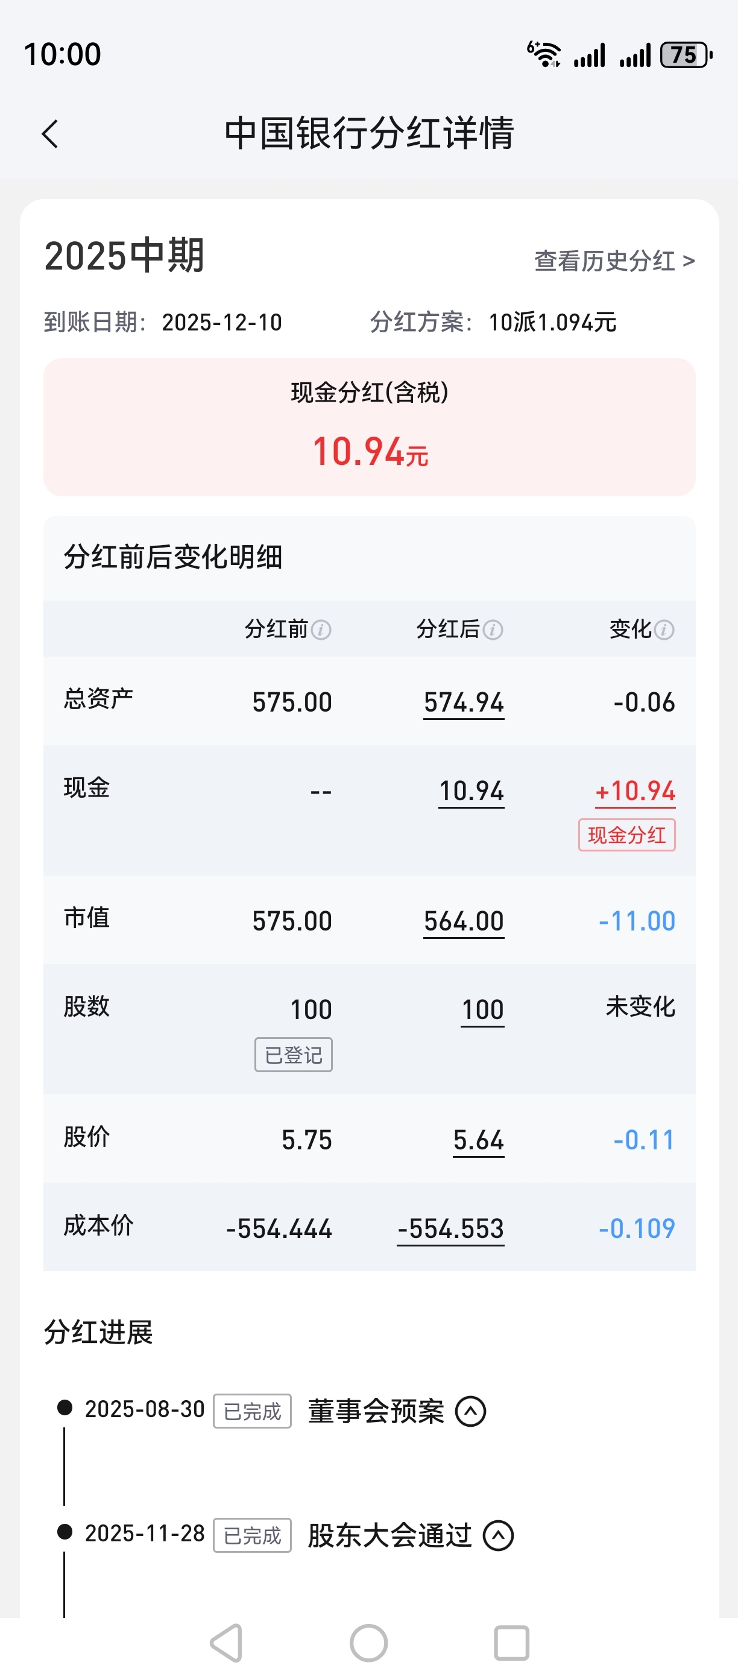This screenshot has width=738, height=1674.
Task: Tap underlined cash 10.94 after-dividend value
Action: click(x=471, y=792)
